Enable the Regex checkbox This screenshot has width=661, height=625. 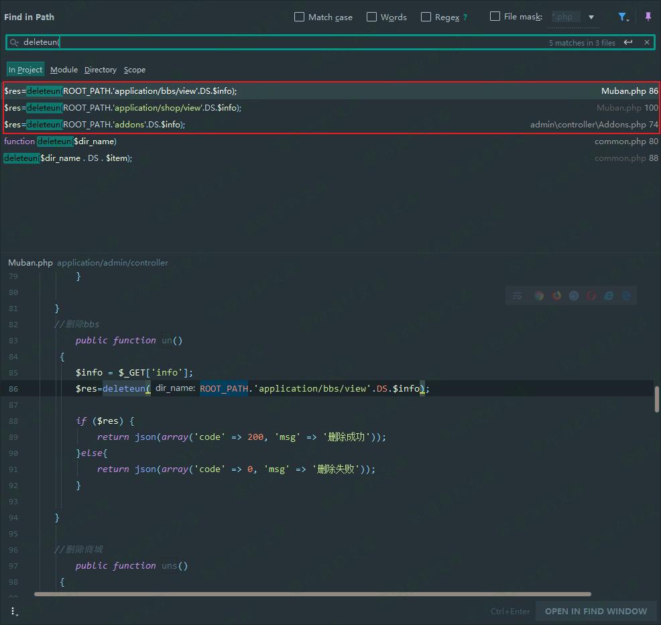[426, 17]
